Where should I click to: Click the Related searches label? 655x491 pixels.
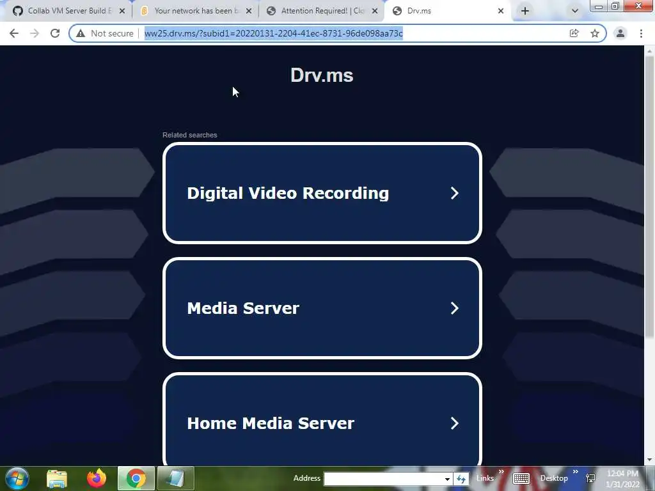pos(189,135)
